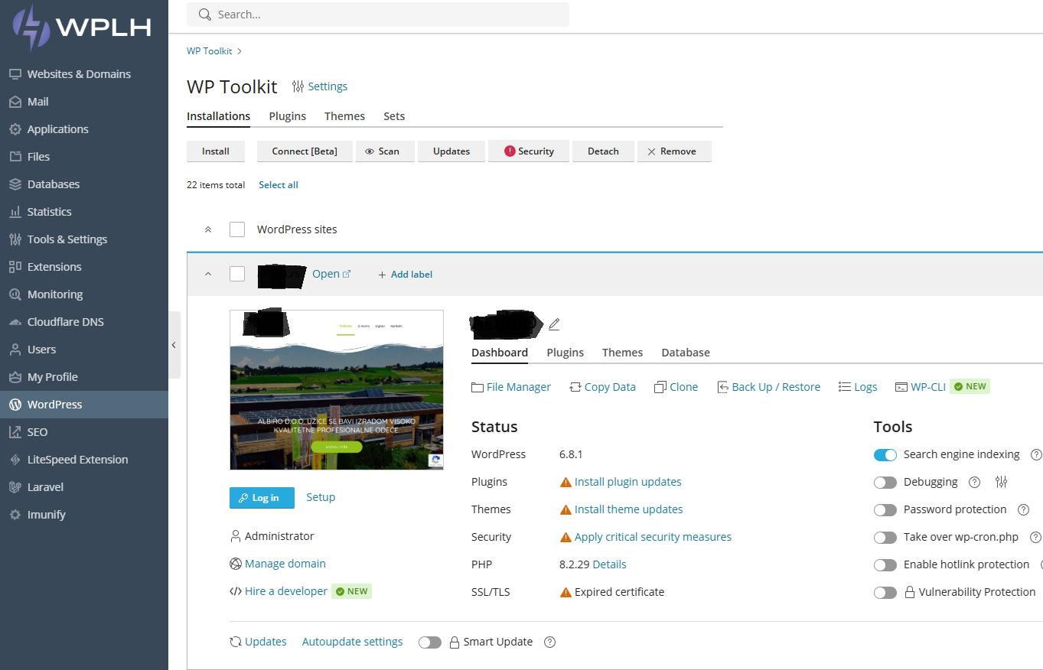Image resolution: width=1043 pixels, height=670 pixels.
Task: Click Copy Data
Action: 602,387
